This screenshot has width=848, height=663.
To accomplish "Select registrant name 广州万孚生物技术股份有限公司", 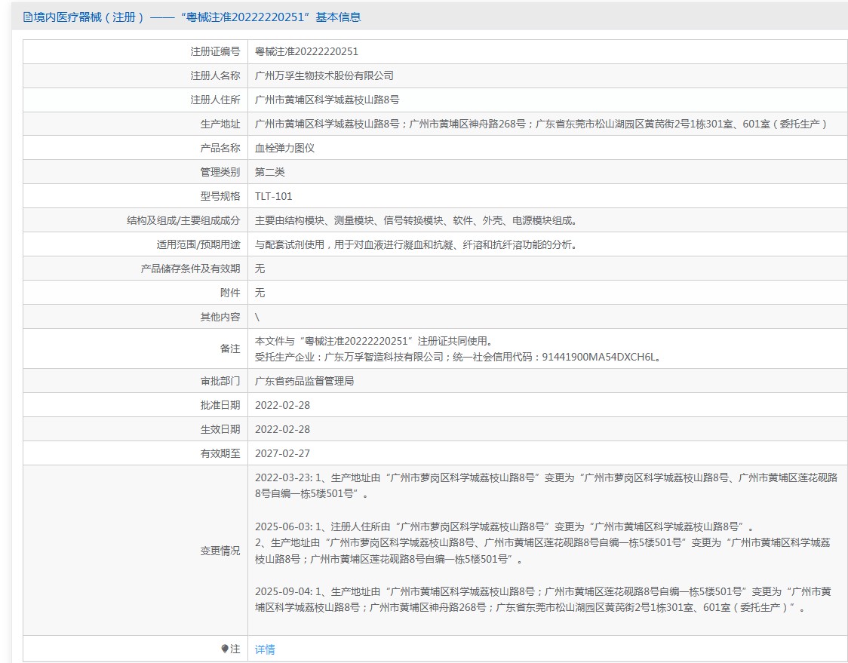I will coord(324,75).
